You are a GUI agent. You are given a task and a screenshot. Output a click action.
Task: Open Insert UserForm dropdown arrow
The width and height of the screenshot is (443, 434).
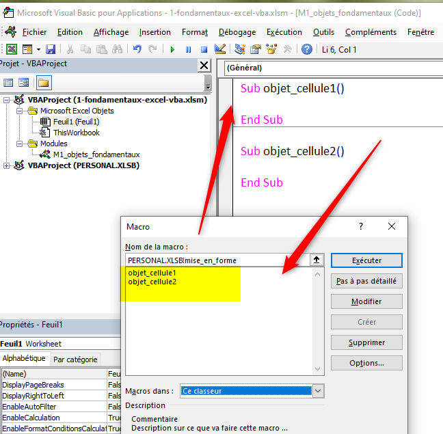coord(38,50)
